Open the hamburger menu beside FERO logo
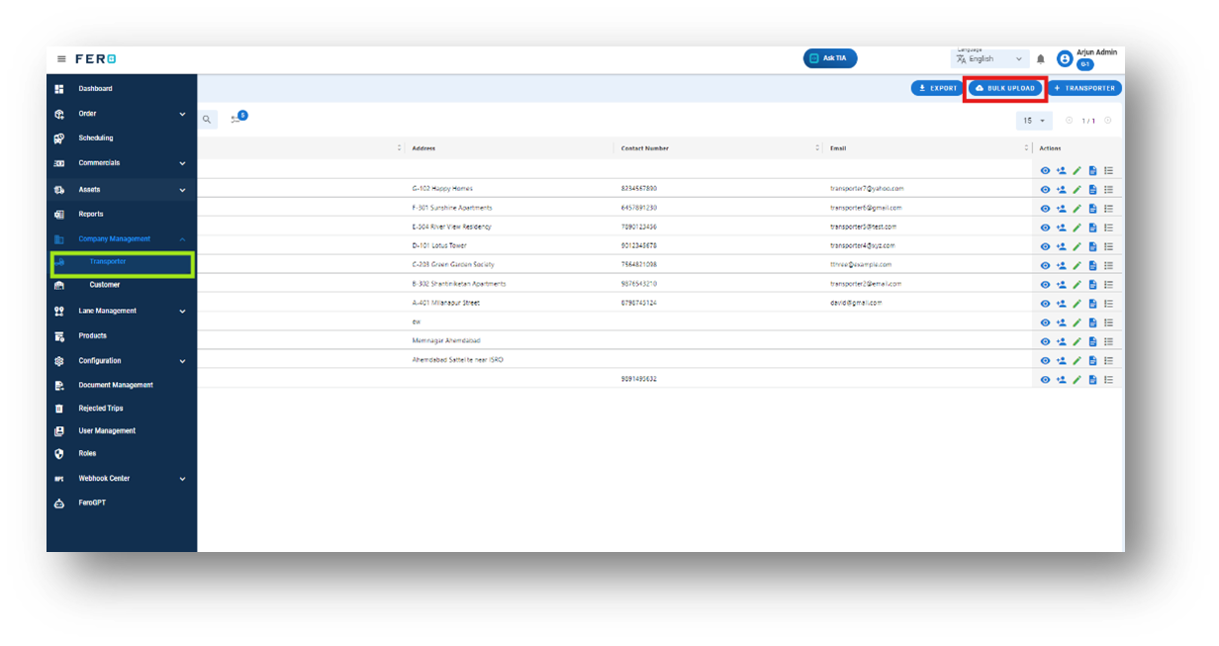 (x=61, y=59)
